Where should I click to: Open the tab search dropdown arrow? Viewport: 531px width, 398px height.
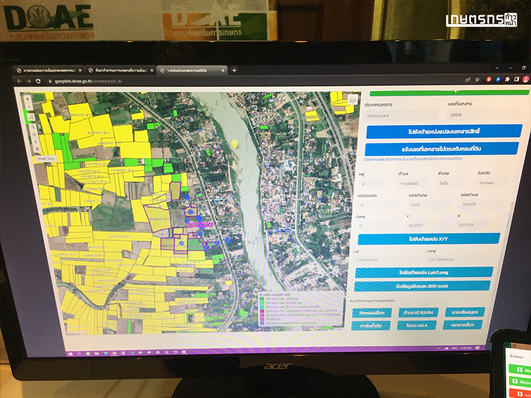click(497, 68)
